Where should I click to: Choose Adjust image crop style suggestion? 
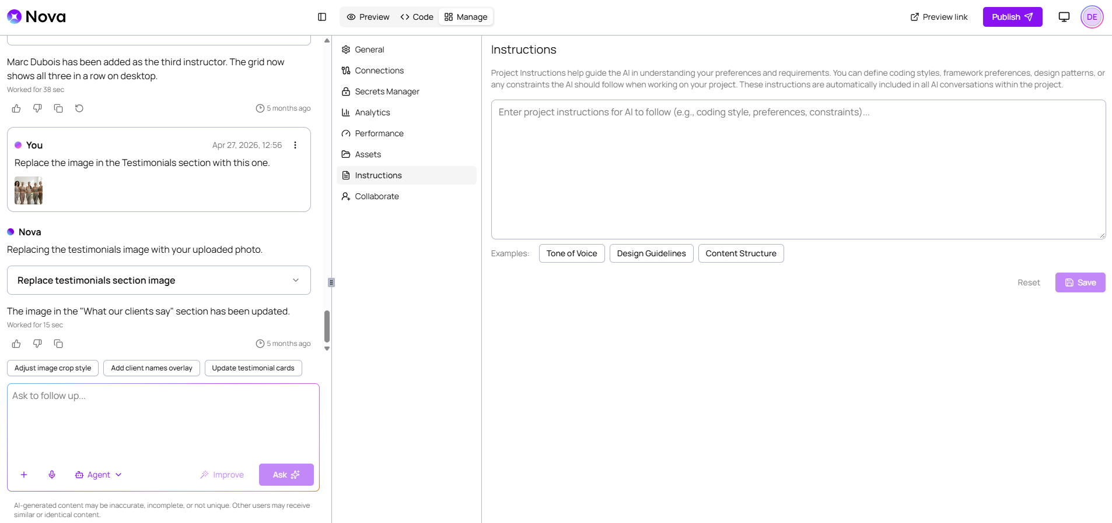point(53,368)
